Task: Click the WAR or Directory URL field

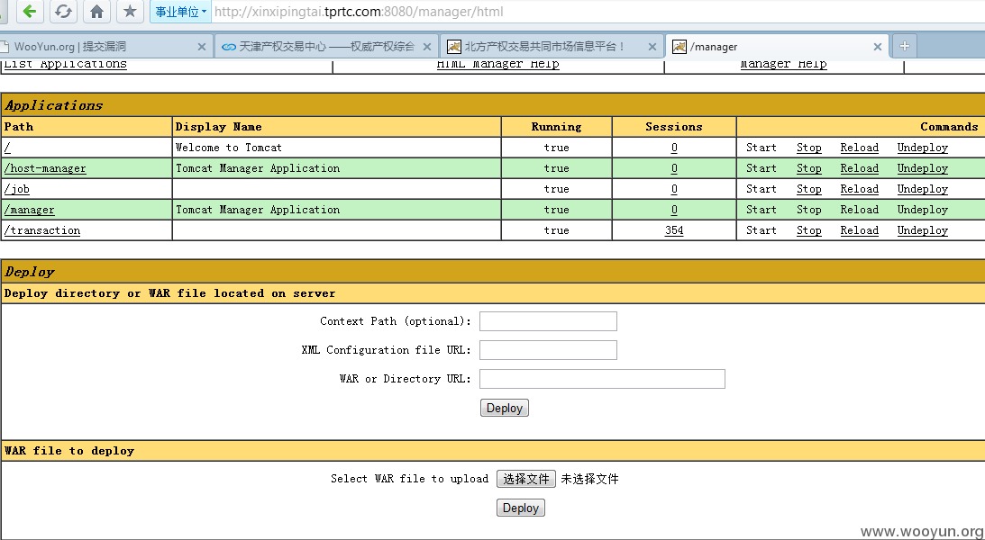Action: coord(602,379)
